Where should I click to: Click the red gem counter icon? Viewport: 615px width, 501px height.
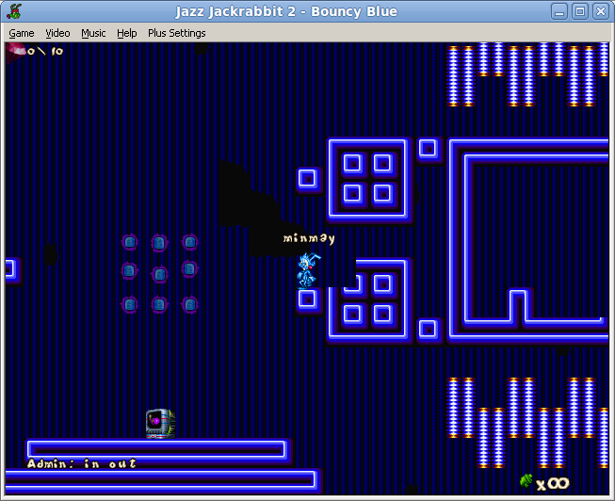click(15, 53)
